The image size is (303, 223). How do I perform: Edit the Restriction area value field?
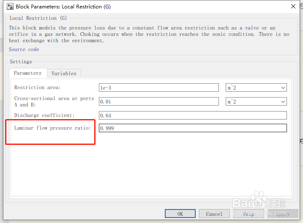158,88
